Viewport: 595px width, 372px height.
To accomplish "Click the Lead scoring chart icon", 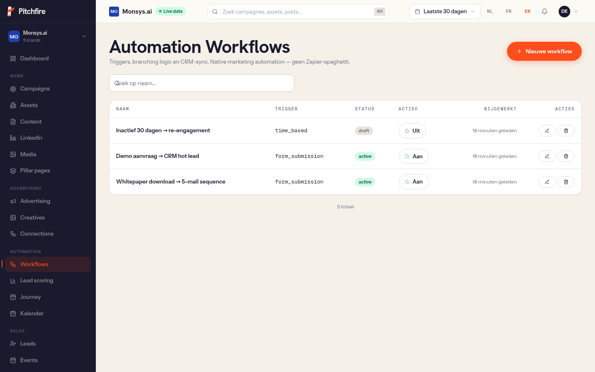I will (x=13, y=281).
